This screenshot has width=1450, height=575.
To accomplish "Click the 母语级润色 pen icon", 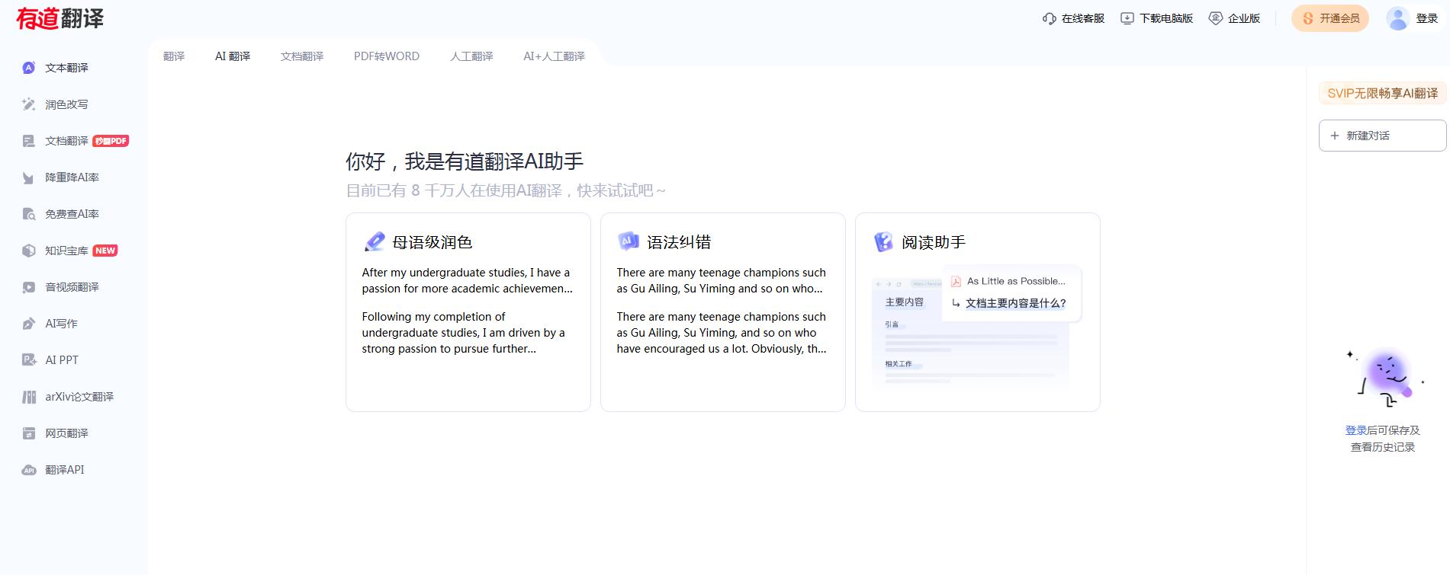I will pyautogui.click(x=375, y=241).
